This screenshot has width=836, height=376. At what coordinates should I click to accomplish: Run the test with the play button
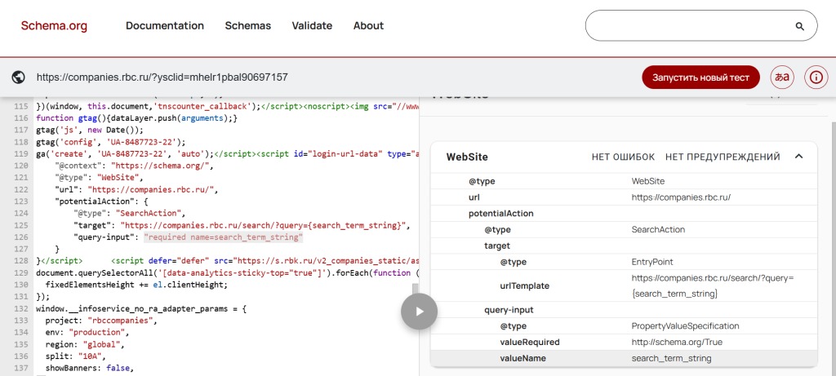point(419,311)
